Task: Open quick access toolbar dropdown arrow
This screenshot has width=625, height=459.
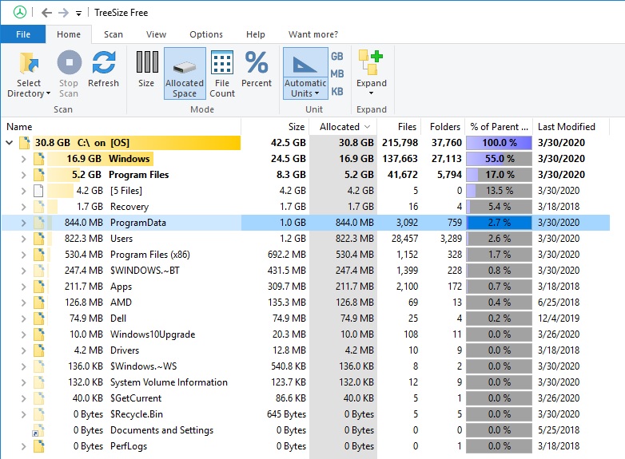Action: click(x=78, y=14)
